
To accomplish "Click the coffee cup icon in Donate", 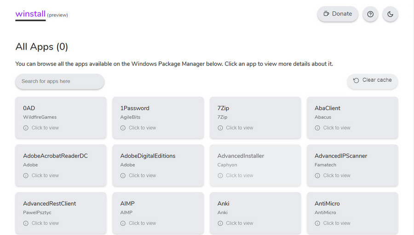I will click(326, 14).
